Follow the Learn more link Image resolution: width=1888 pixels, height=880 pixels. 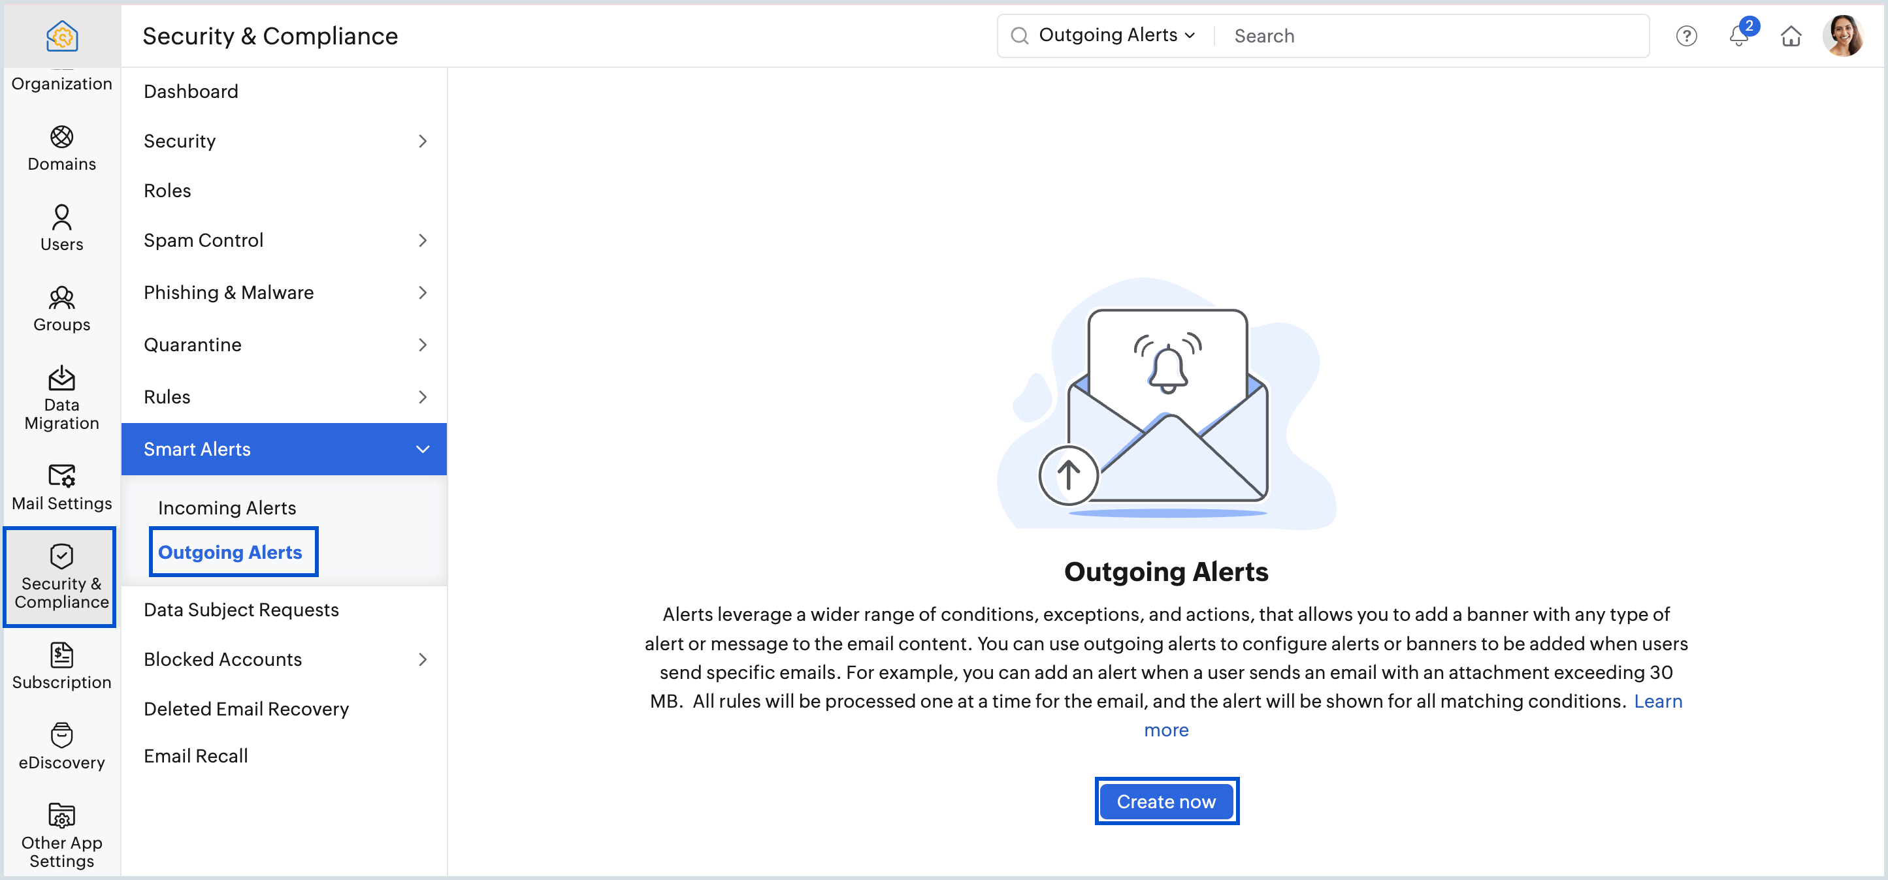1657,700
